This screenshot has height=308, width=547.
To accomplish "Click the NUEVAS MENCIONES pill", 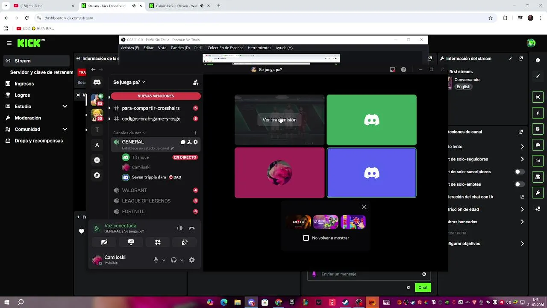I will coord(156,96).
